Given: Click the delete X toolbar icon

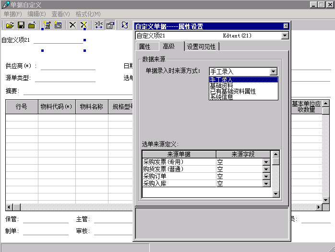Looking at the screenshot, I should (x=72, y=25).
